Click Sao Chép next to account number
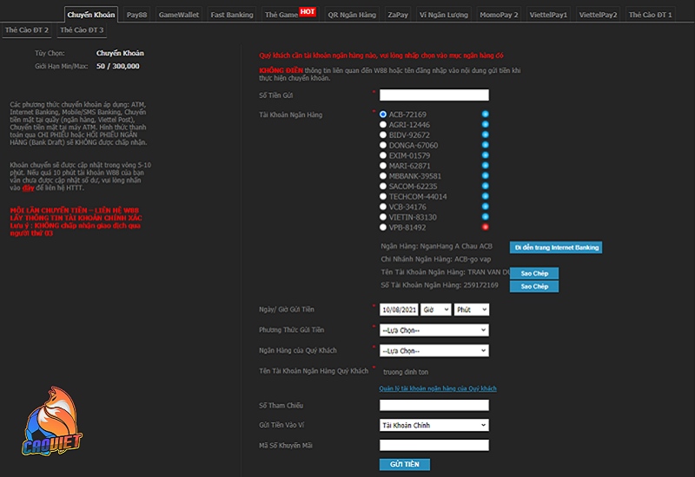695x477 pixels. pyautogui.click(x=534, y=286)
